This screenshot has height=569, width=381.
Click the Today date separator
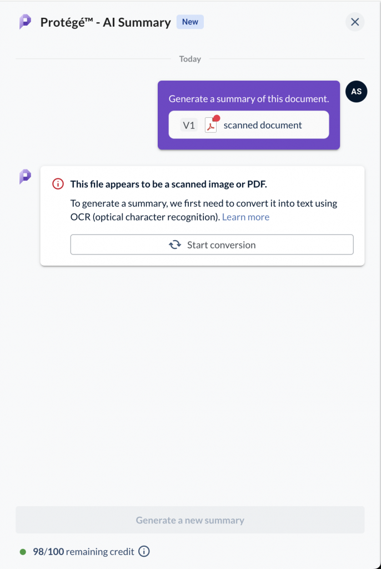pyautogui.click(x=190, y=59)
